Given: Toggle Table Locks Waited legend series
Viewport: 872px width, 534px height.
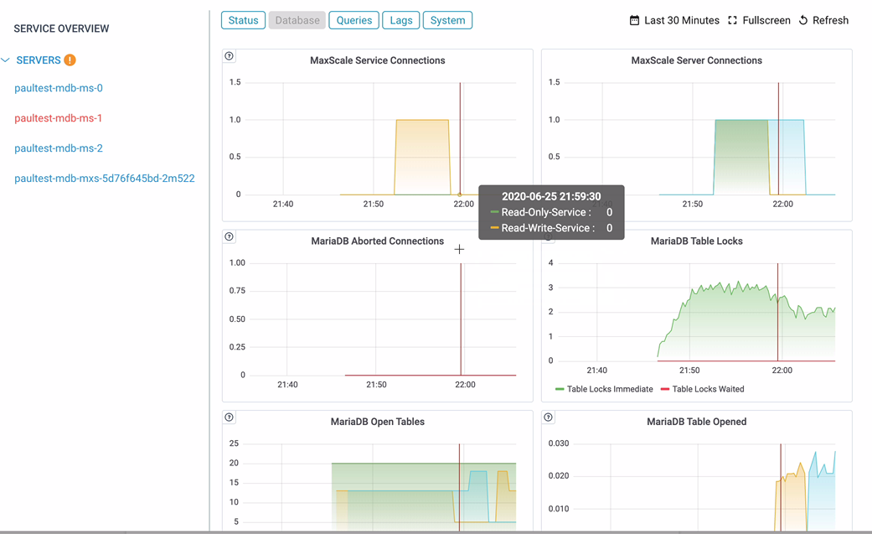Looking at the screenshot, I should (x=702, y=389).
